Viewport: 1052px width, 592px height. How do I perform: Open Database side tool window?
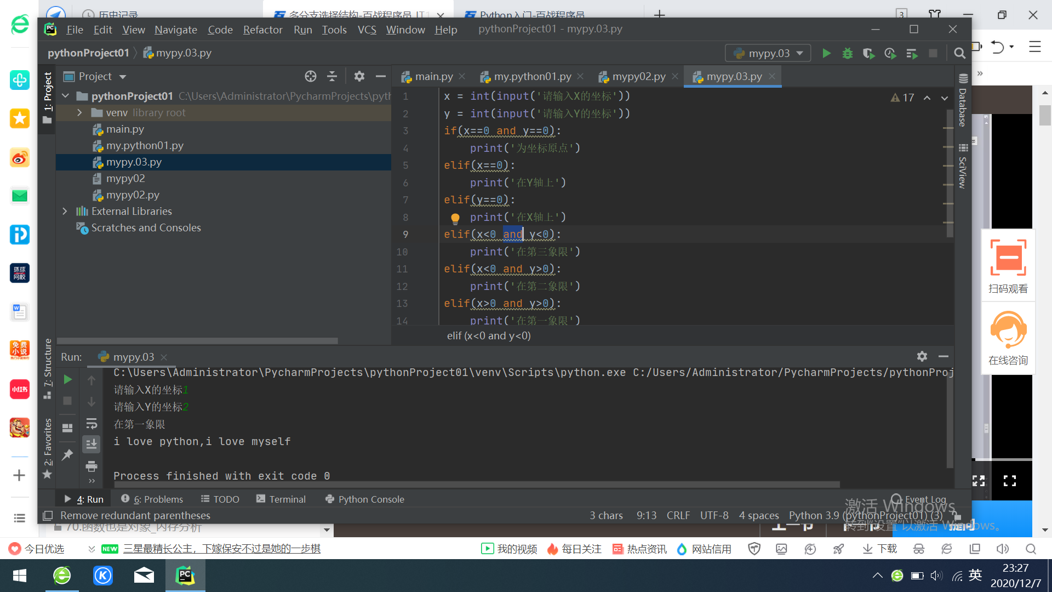click(x=963, y=100)
